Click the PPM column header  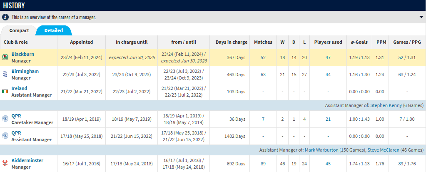coord(381,42)
